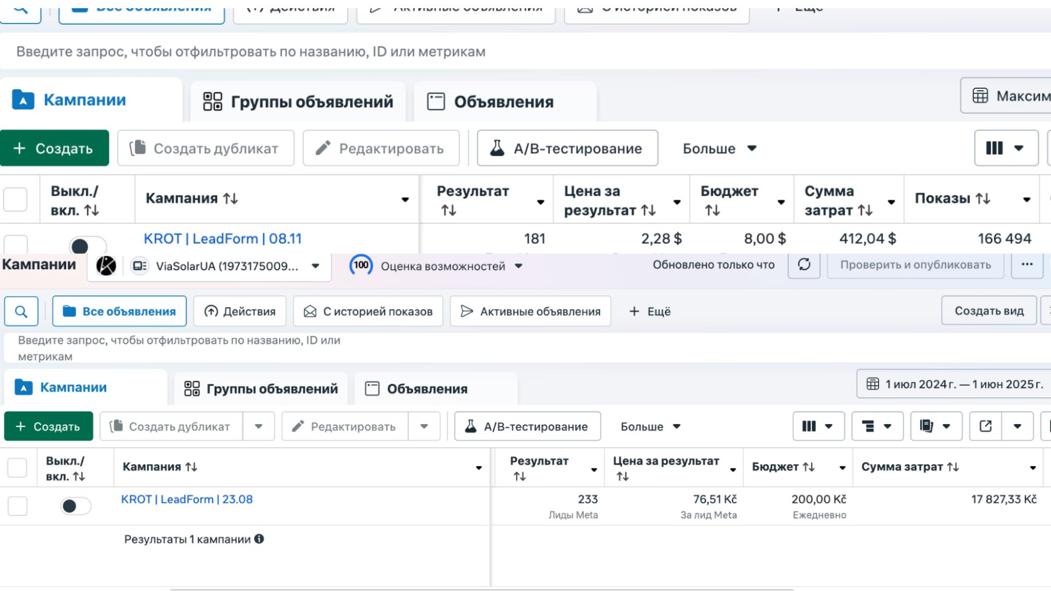Click the lower green Создать button
Viewport: 1051px width, 591px height.
[x=48, y=426]
